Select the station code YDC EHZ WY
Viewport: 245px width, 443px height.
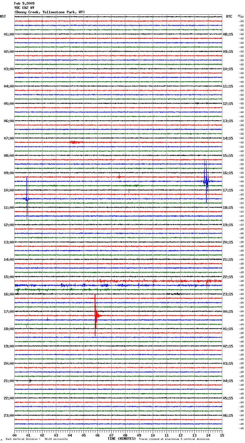point(24,8)
